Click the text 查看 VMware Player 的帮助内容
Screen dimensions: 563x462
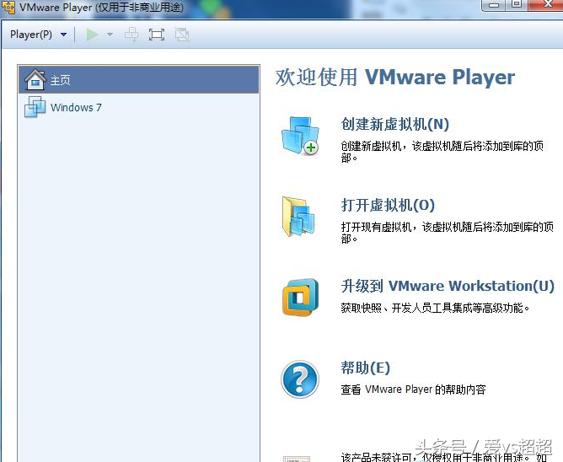point(413,389)
